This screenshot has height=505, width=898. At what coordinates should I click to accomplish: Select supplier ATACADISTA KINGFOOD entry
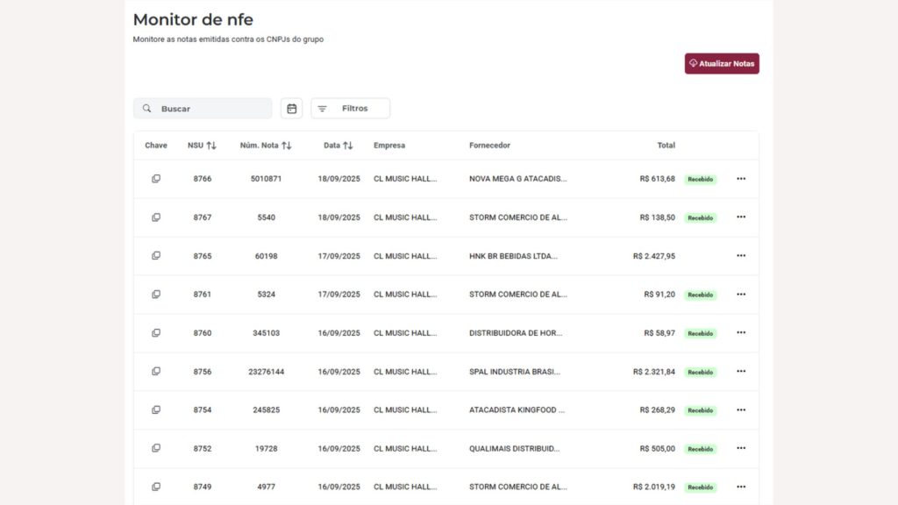click(517, 410)
